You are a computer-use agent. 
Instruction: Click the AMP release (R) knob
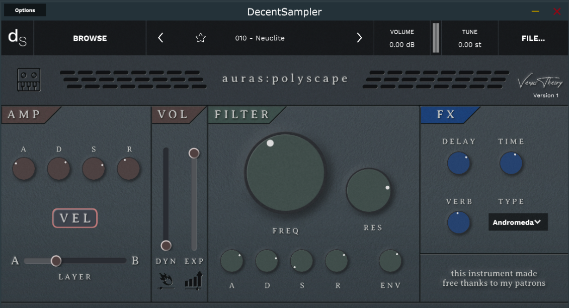pos(128,169)
